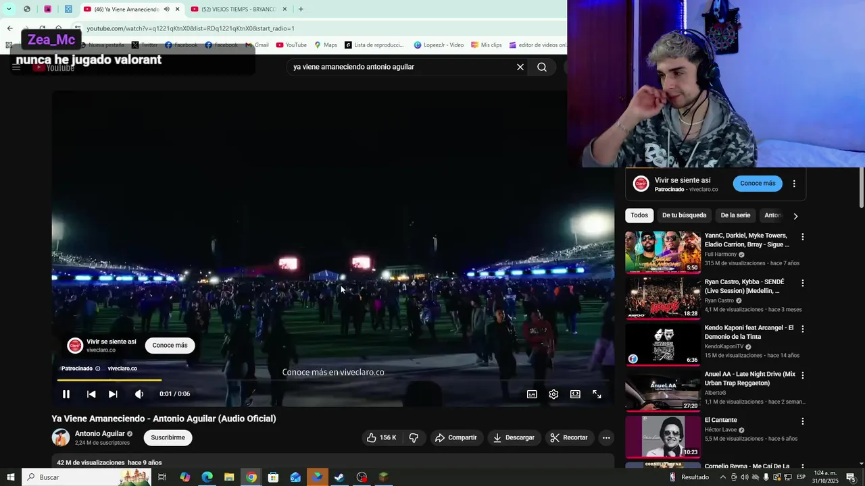This screenshot has height=486, width=865.
Task: Subscribe to Antonio Aguilar channel
Action: point(168,437)
